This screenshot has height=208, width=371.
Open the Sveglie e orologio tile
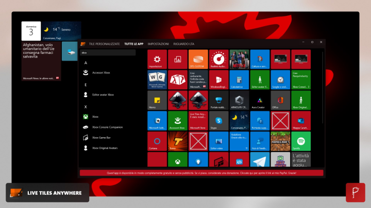280,80
